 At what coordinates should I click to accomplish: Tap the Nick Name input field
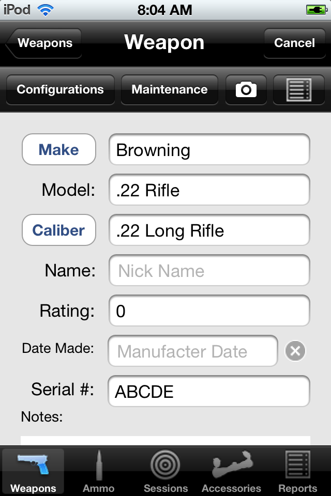pos(209,270)
